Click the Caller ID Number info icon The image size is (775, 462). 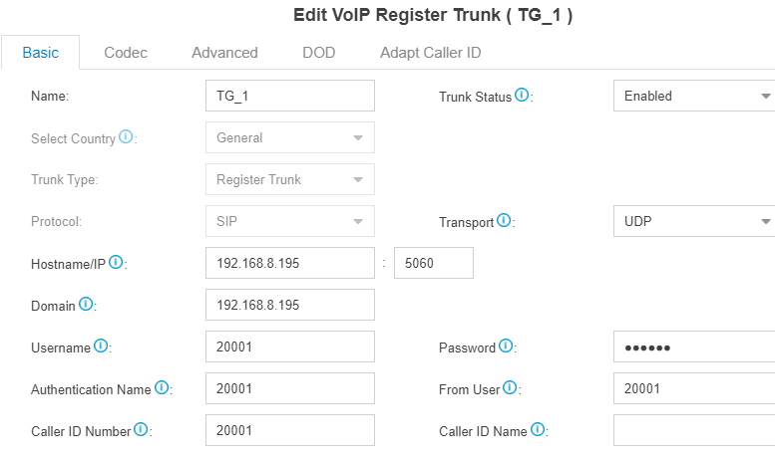coord(141,429)
